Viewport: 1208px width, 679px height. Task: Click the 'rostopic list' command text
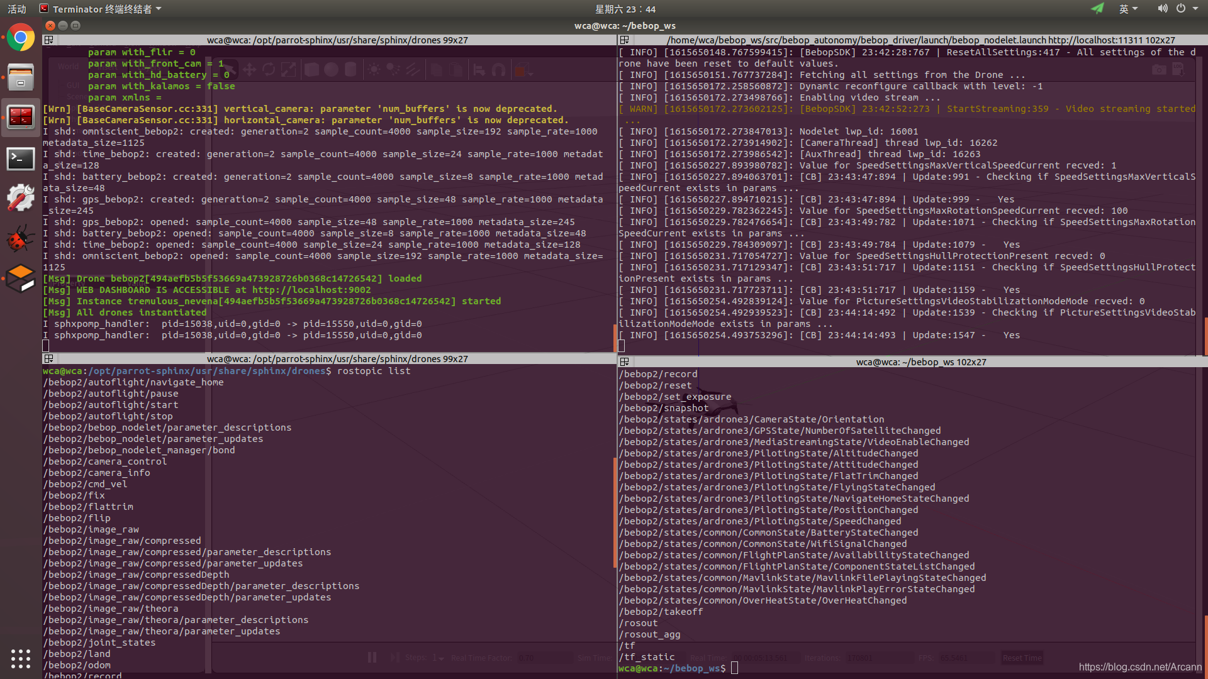click(374, 371)
